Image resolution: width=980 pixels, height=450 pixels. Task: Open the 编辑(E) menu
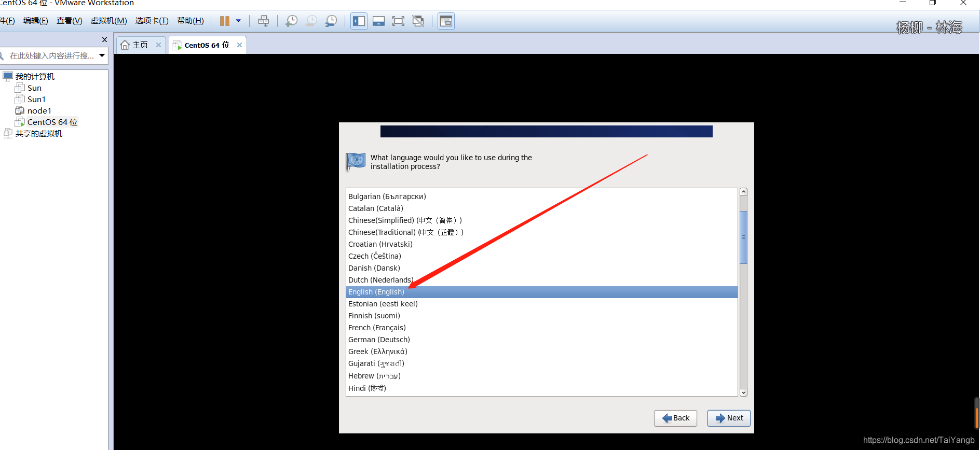36,21
